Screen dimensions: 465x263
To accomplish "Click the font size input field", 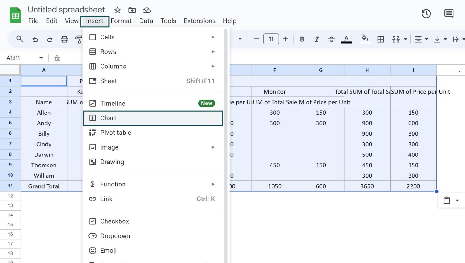I will tap(271, 39).
